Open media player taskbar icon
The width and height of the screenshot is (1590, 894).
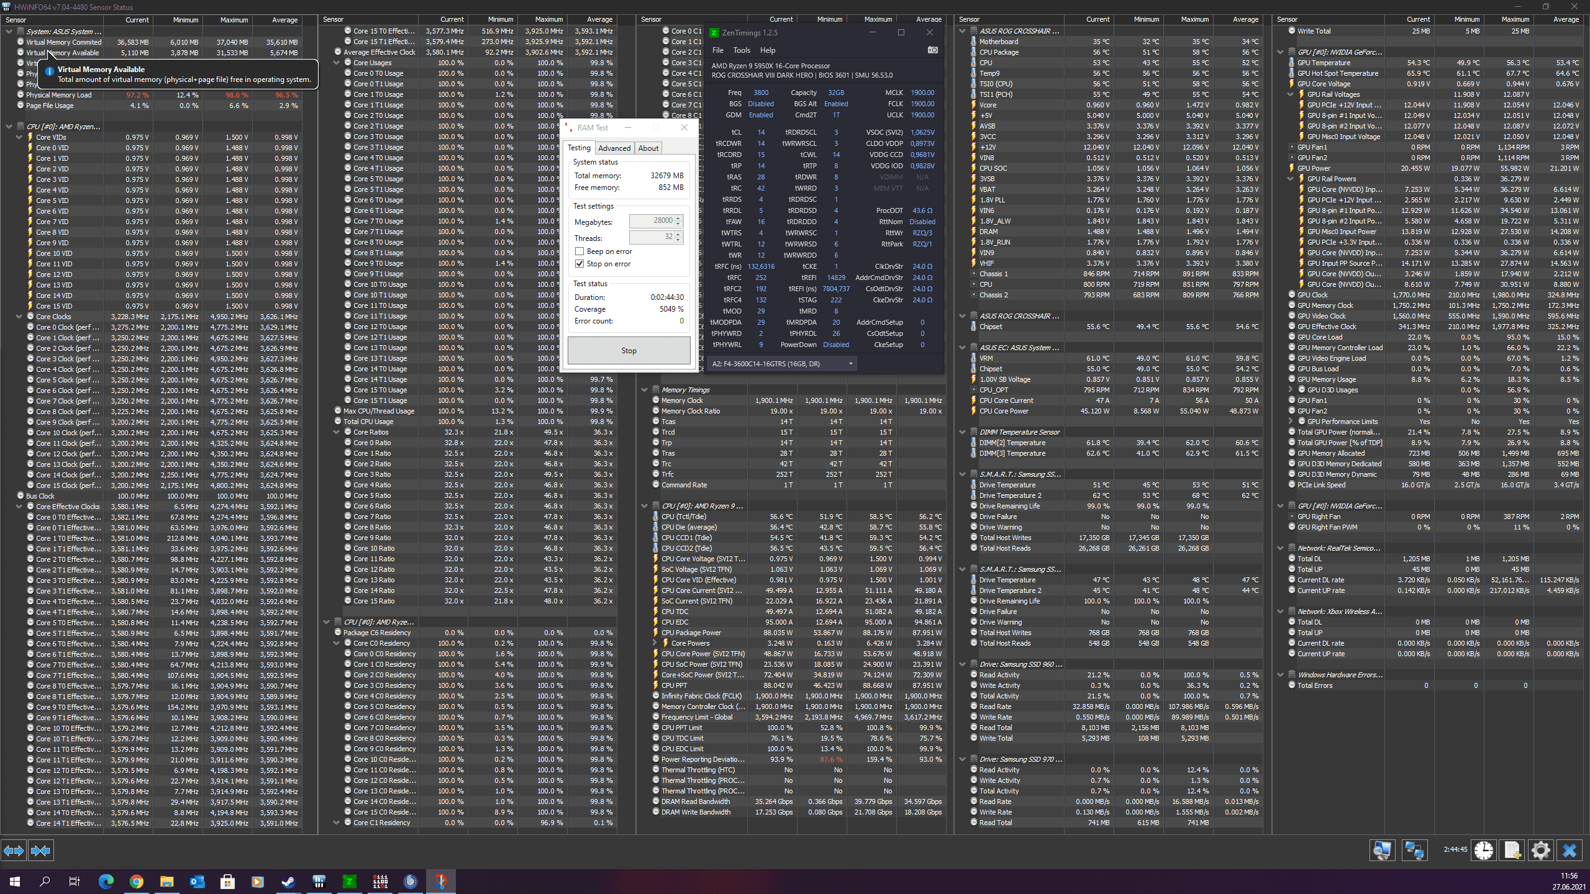tap(258, 881)
